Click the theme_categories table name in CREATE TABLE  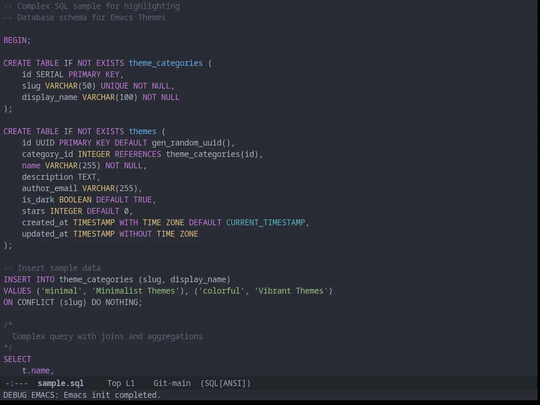166,63
